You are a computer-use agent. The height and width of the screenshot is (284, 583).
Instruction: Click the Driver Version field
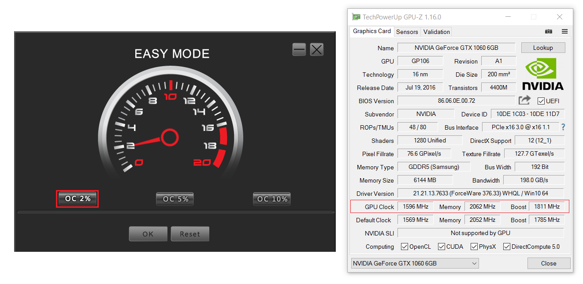481,193
